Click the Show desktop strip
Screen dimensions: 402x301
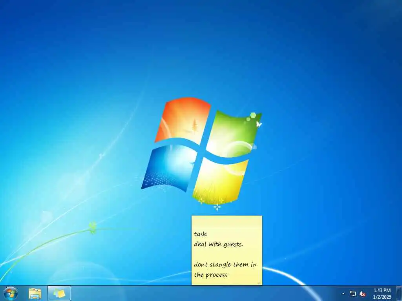pos(399,294)
